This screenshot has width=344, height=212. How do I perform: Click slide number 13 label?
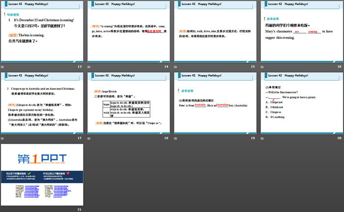80,66
